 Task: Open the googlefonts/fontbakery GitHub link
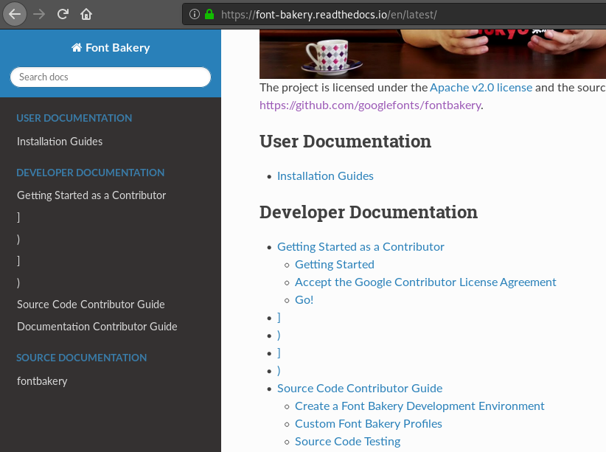point(370,105)
